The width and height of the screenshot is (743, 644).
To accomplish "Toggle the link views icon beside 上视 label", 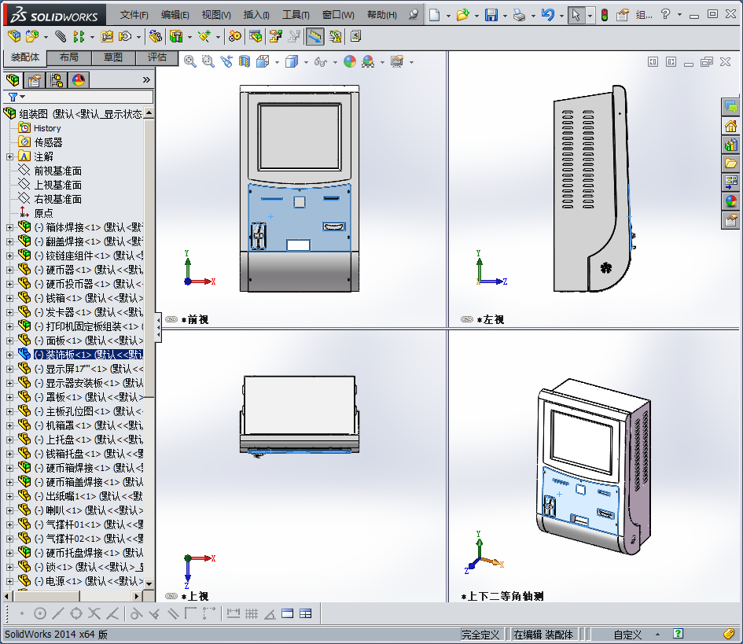I will pos(171,596).
